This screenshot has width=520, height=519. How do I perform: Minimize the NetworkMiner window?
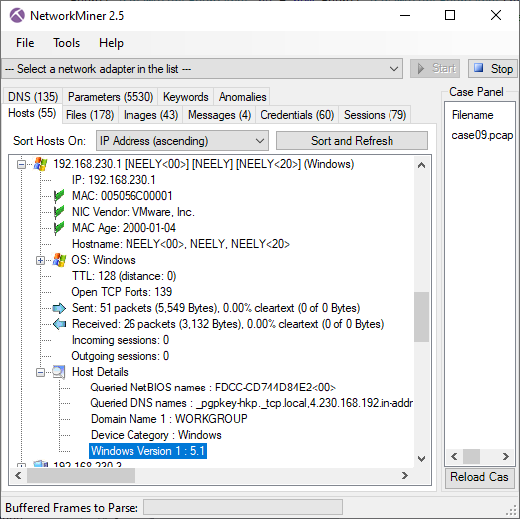(405, 15)
